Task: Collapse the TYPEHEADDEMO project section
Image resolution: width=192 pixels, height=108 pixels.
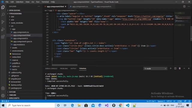Action: 25,13
